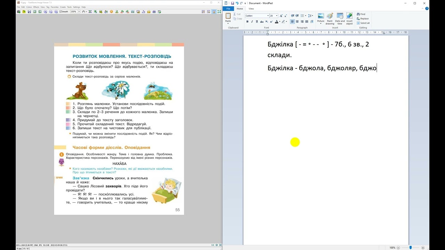Open the font size 28 dropdown

tap(277, 16)
